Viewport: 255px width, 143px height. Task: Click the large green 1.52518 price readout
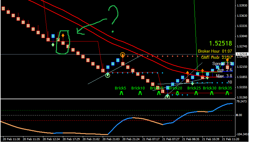coord(220,43)
